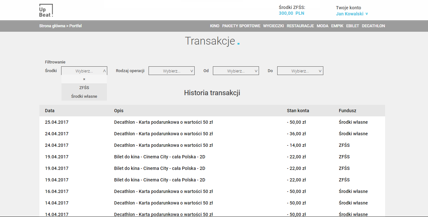Open the Do date dropdown
The width and height of the screenshot is (428, 217).
(300, 71)
